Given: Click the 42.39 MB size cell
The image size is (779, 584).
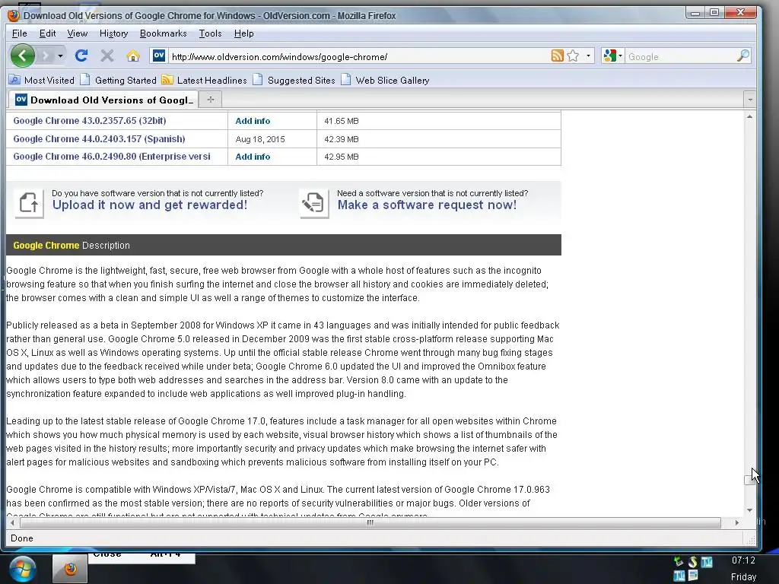Looking at the screenshot, I should (x=342, y=139).
